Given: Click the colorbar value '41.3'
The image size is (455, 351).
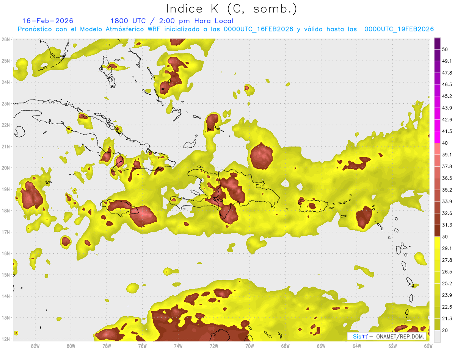Looking at the screenshot, I should [x=447, y=131].
